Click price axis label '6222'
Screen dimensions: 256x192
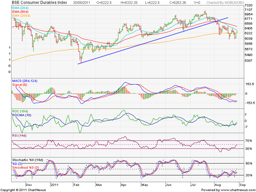248,33
